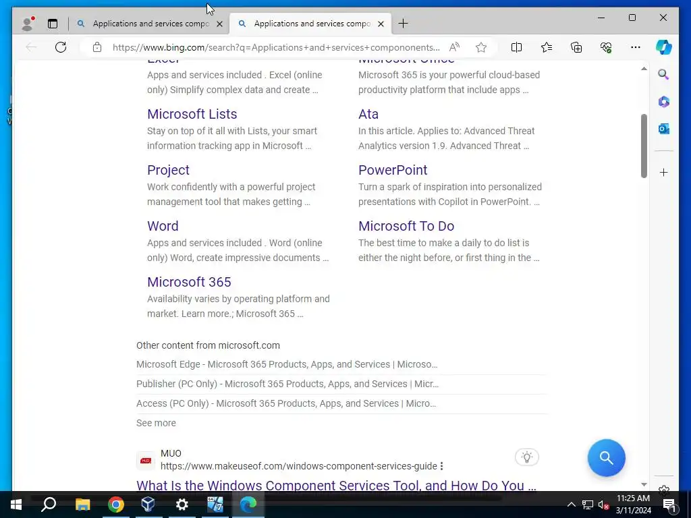Viewport: 691px width, 518px height.
Task: Activate Read aloud icon in address bar
Action: coord(454,47)
